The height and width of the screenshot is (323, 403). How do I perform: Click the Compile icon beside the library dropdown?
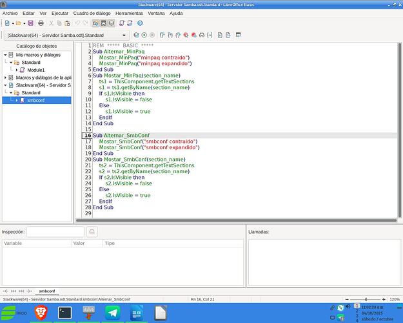[136, 35]
